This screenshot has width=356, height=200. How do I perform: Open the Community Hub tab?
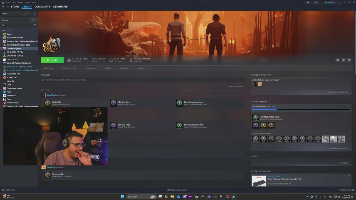[69, 68]
